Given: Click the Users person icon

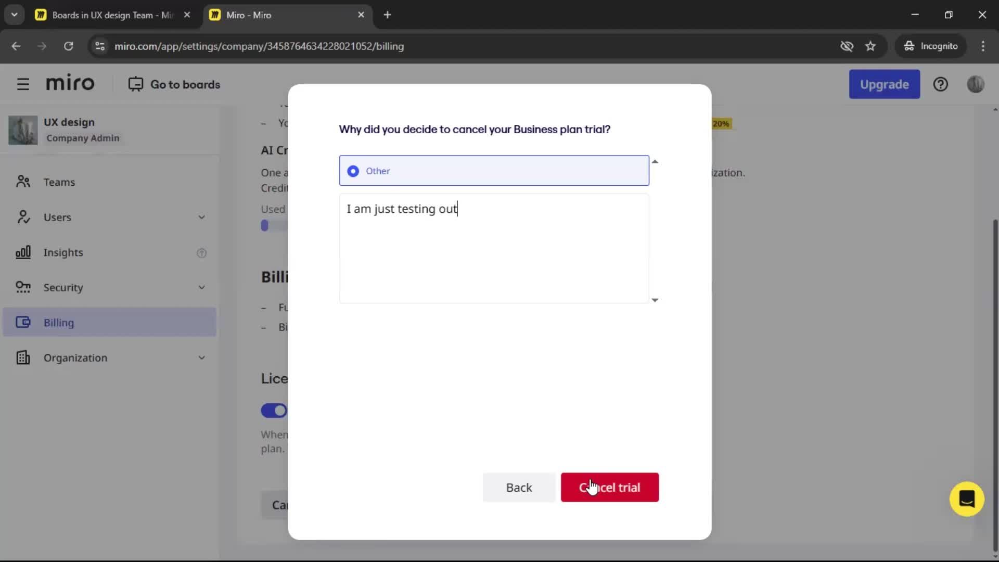Looking at the screenshot, I should [x=23, y=217].
